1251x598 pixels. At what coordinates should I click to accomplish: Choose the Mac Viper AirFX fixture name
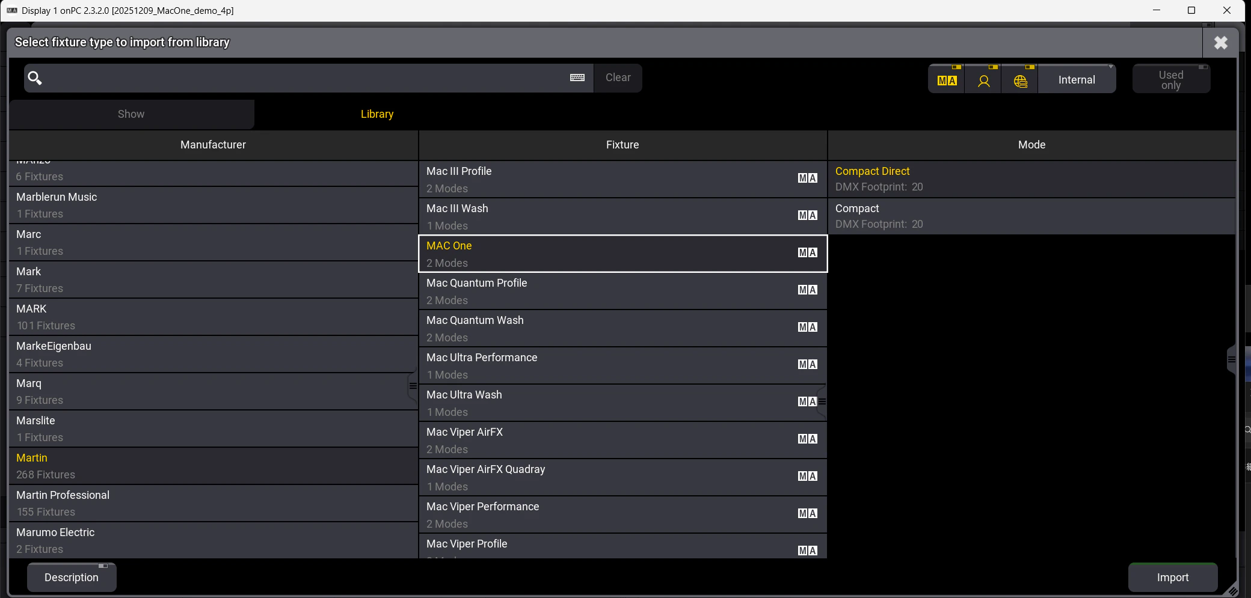tap(464, 432)
